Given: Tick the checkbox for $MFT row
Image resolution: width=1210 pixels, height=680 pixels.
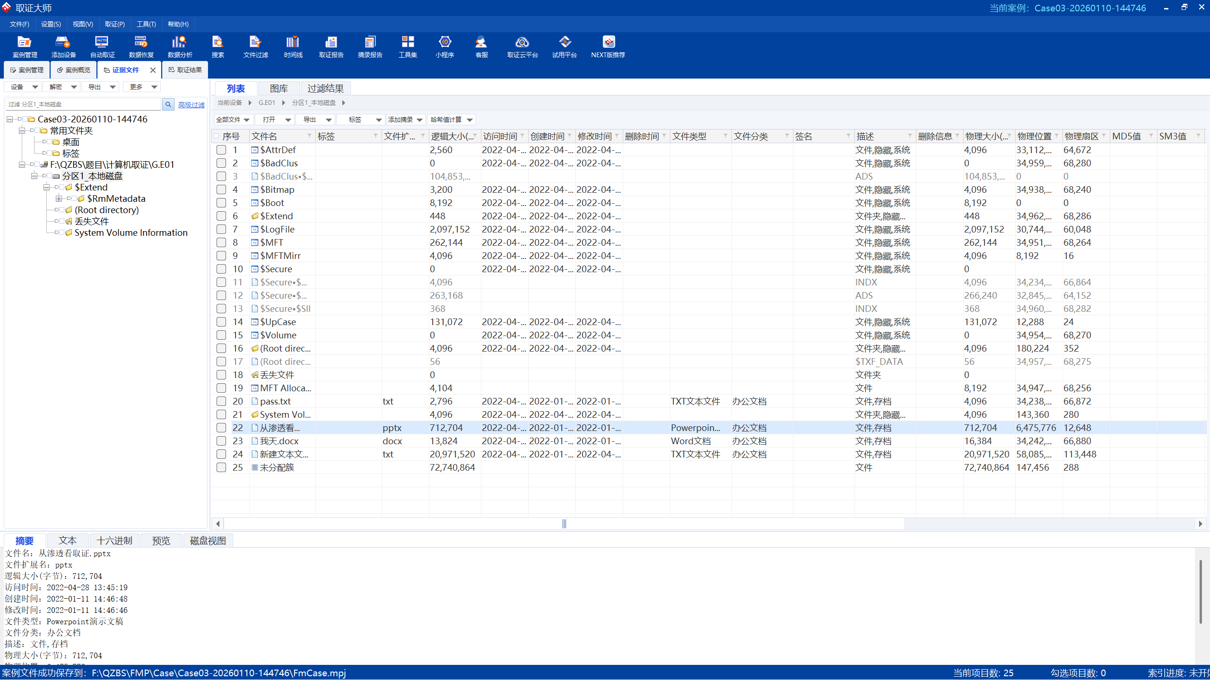Looking at the screenshot, I should click(x=221, y=242).
